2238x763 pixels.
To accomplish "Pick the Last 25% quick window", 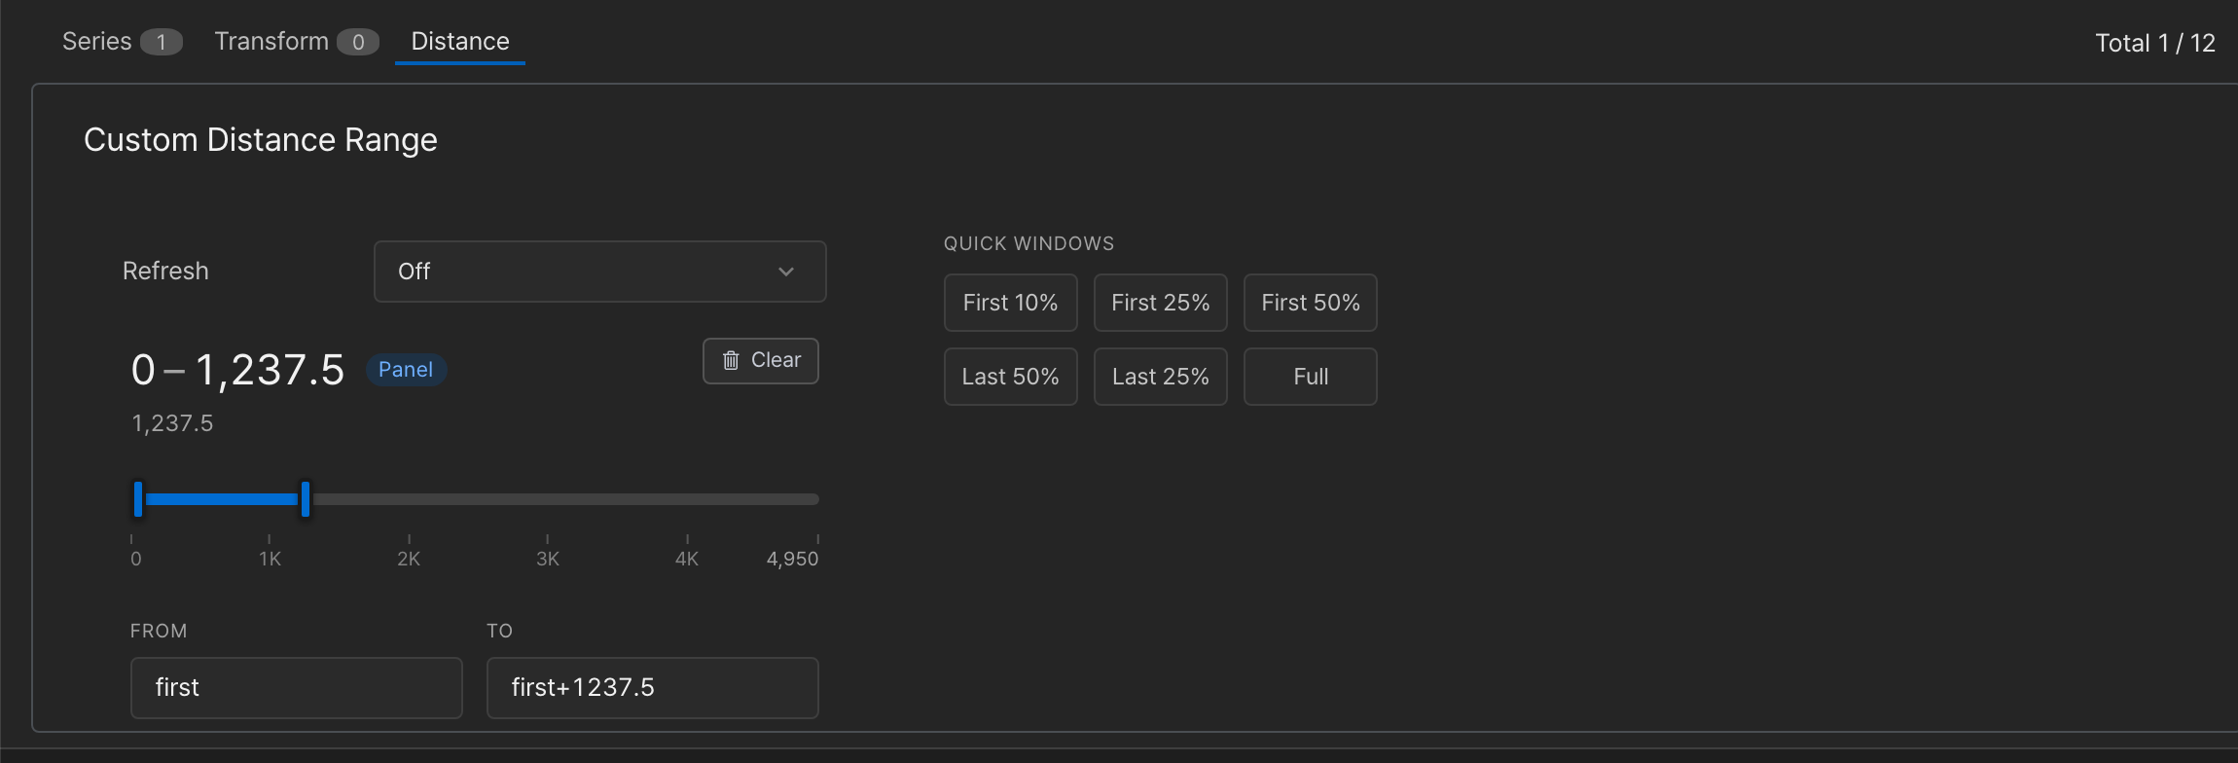I will click(1160, 377).
